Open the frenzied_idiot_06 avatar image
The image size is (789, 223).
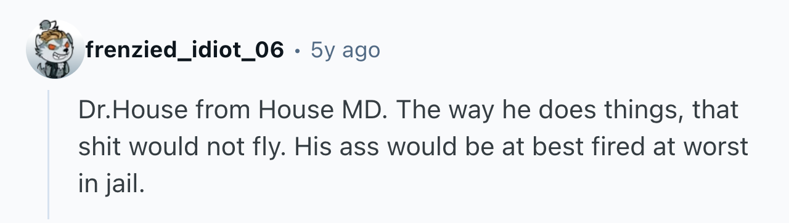[54, 50]
